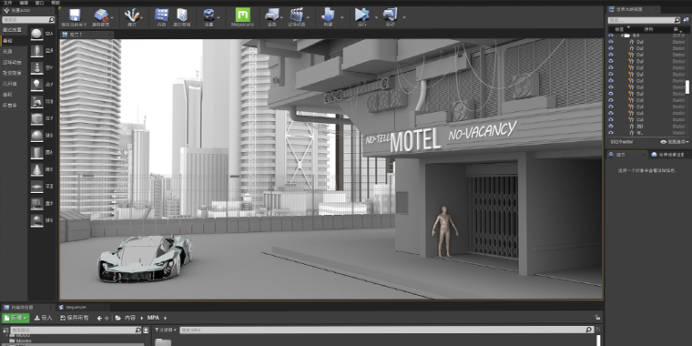Click the Build cubes icon

point(328,15)
